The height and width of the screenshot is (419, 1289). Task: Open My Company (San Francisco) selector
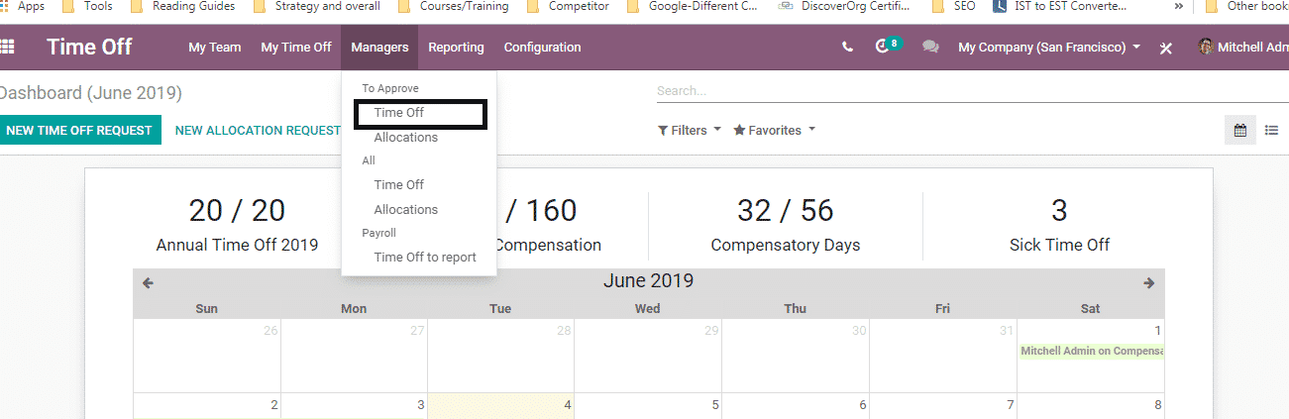tap(1048, 47)
